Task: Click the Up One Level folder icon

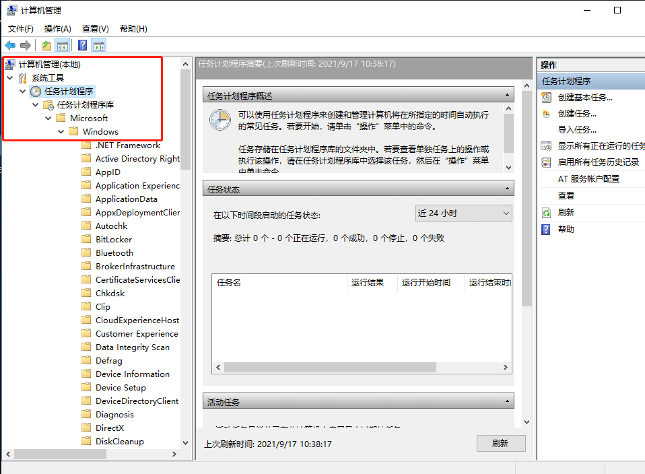Action: coord(46,46)
